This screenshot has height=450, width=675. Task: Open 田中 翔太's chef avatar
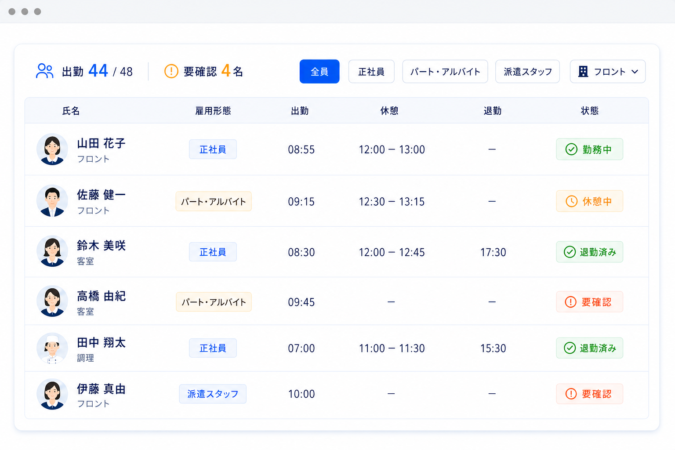pos(52,348)
